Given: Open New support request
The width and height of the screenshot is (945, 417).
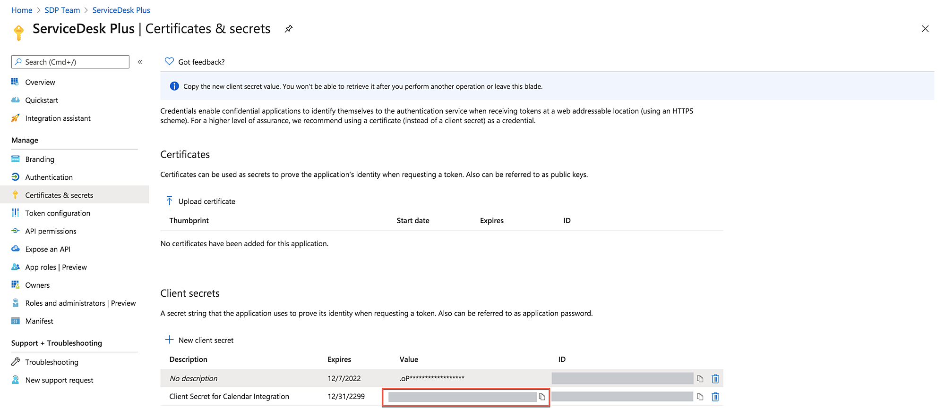Looking at the screenshot, I should pyautogui.click(x=59, y=380).
